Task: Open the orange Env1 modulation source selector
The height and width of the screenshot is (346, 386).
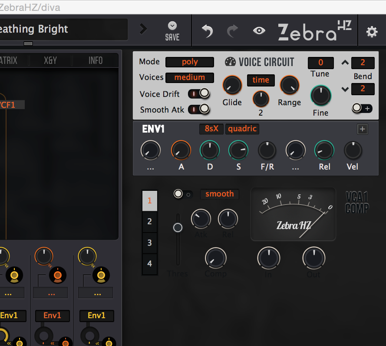Action: point(52,316)
